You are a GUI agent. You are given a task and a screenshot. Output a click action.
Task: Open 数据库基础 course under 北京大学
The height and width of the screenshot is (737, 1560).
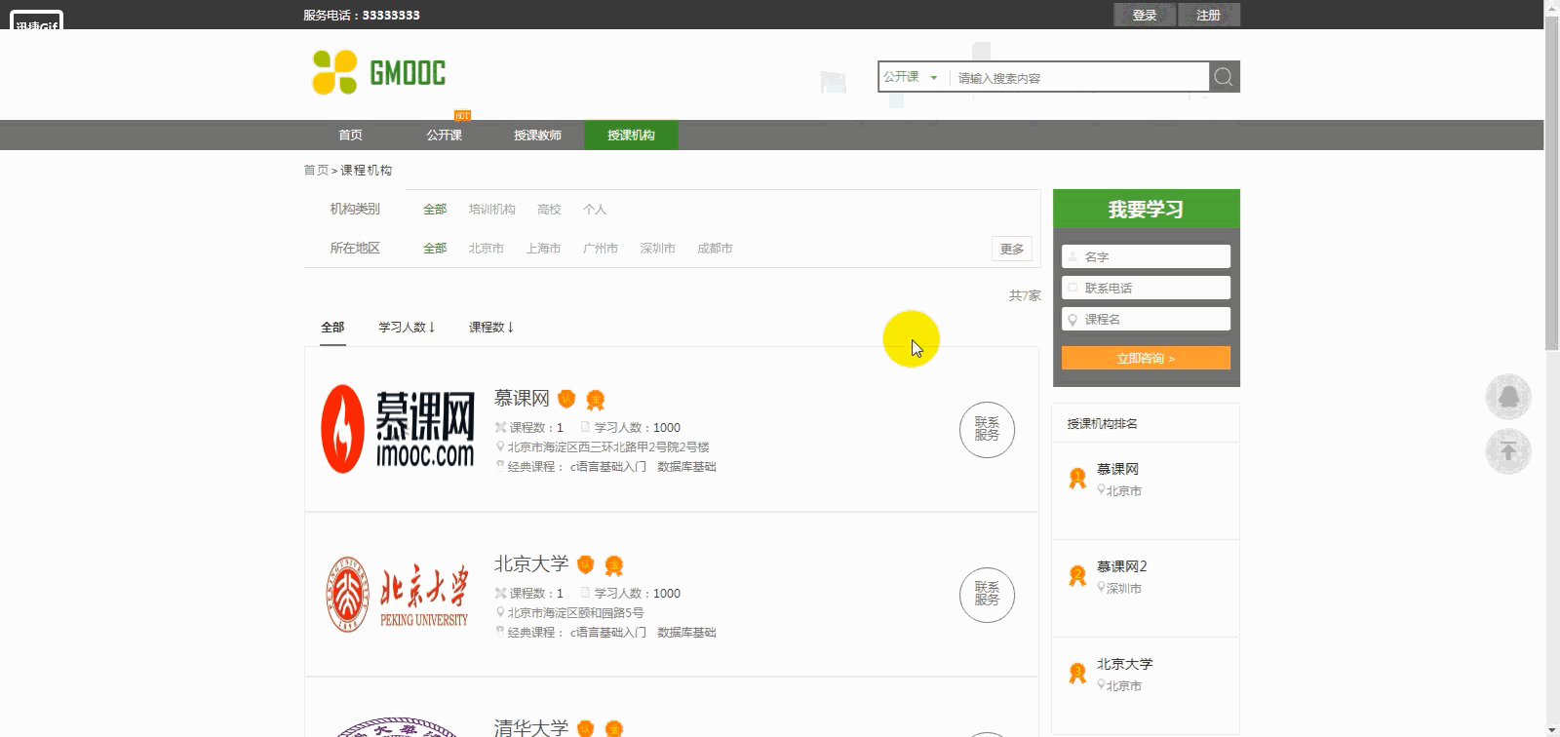(686, 633)
